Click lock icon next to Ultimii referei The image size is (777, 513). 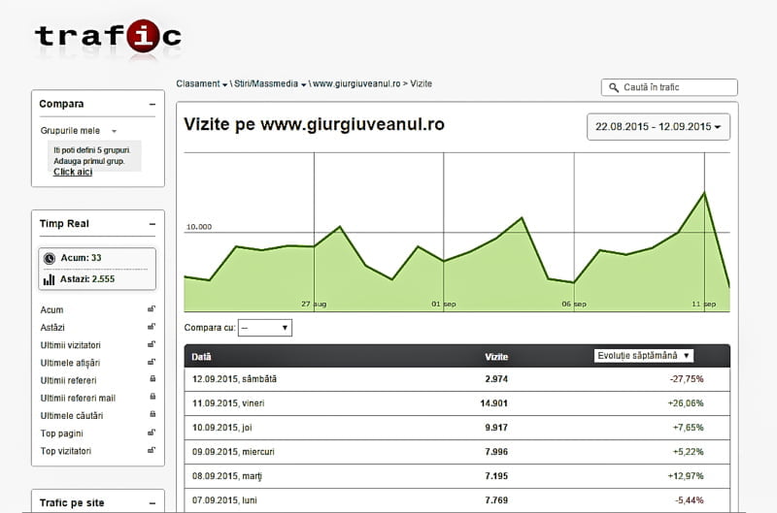(x=152, y=380)
